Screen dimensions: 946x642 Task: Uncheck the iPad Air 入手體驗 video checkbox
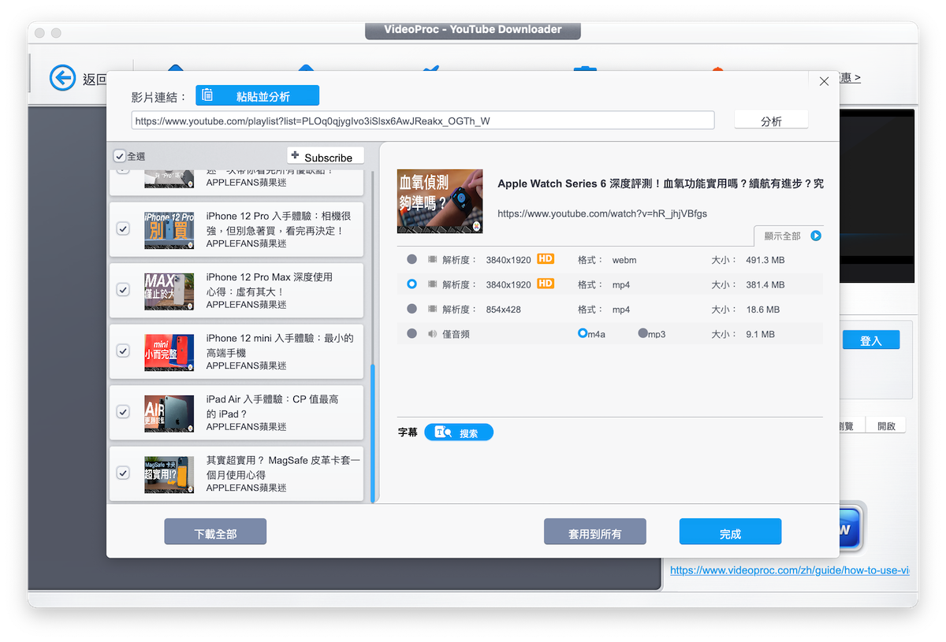tap(123, 411)
